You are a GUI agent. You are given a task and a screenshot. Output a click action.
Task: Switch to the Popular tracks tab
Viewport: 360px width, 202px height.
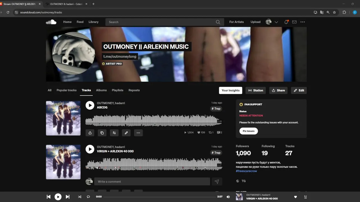coord(66,90)
